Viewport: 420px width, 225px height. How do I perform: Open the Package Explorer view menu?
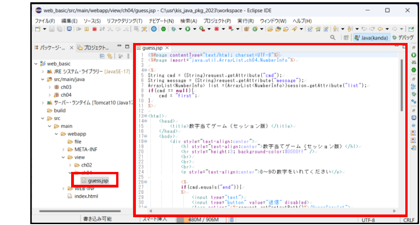127,56
